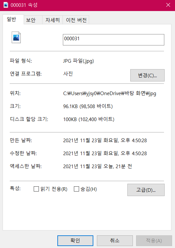Screen dimensions: 175x248
Task: Click the 파일 형식: label
Action: point(21,61)
